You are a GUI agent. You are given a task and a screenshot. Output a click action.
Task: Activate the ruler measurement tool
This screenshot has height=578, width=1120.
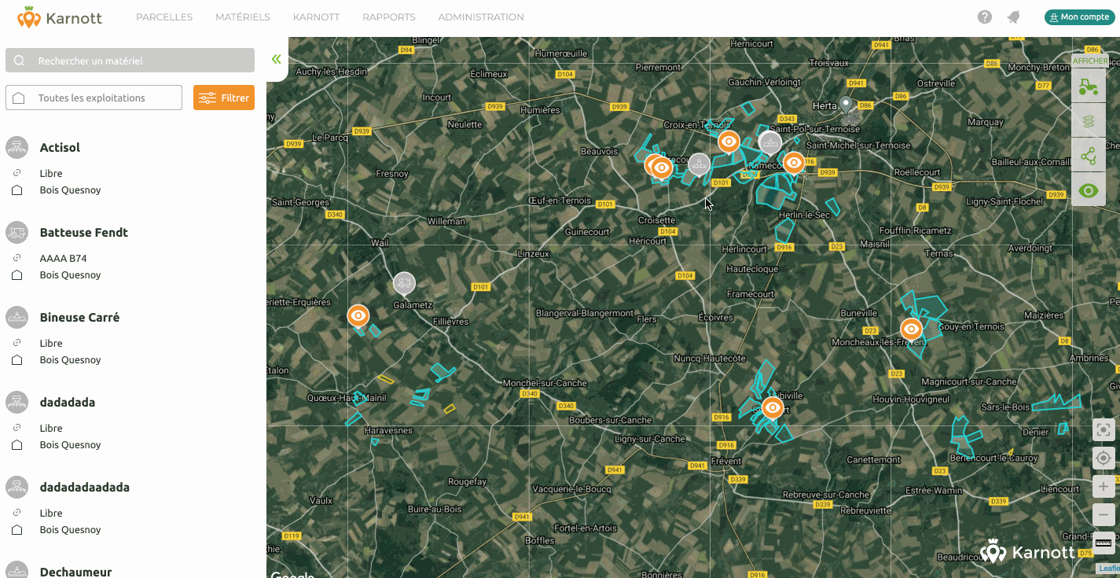[x=1103, y=543]
